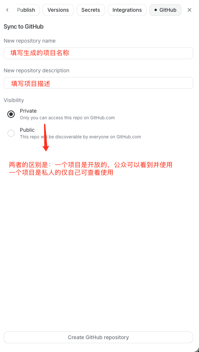This screenshot has width=199, height=352.
Task: Select the GitHub tab
Action: click(x=165, y=10)
